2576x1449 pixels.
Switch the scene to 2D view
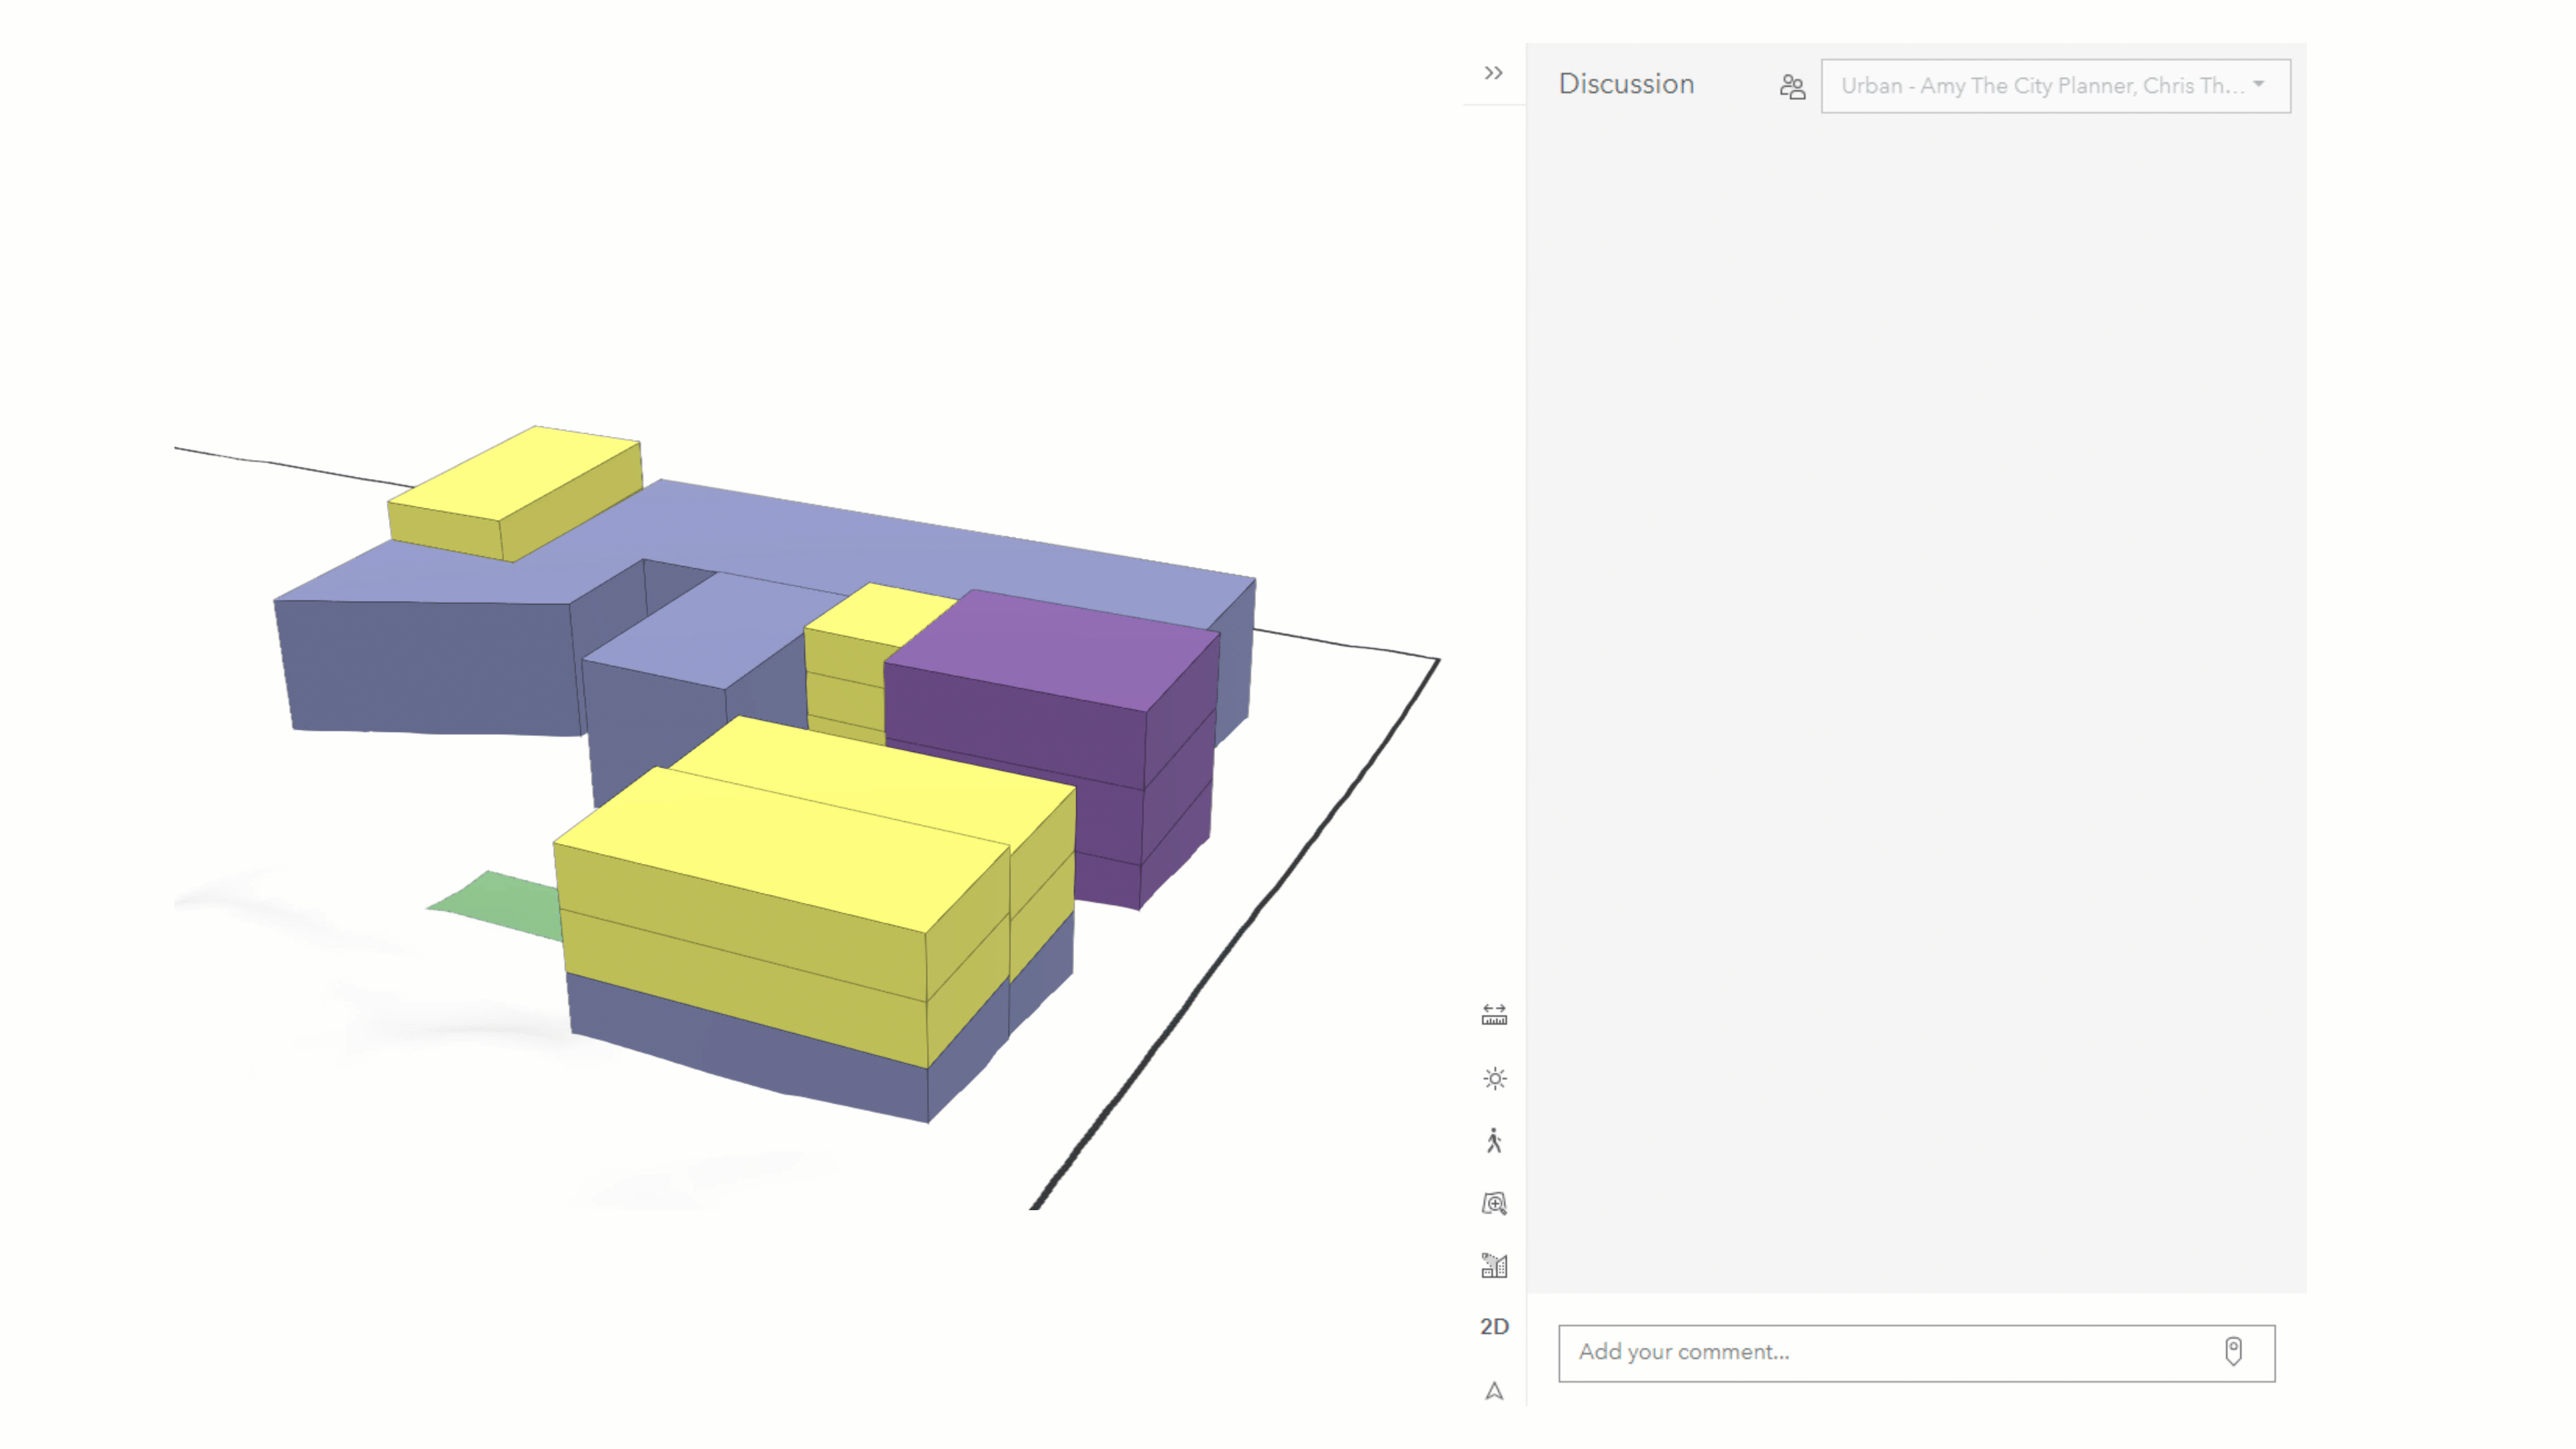pyautogui.click(x=1495, y=1326)
